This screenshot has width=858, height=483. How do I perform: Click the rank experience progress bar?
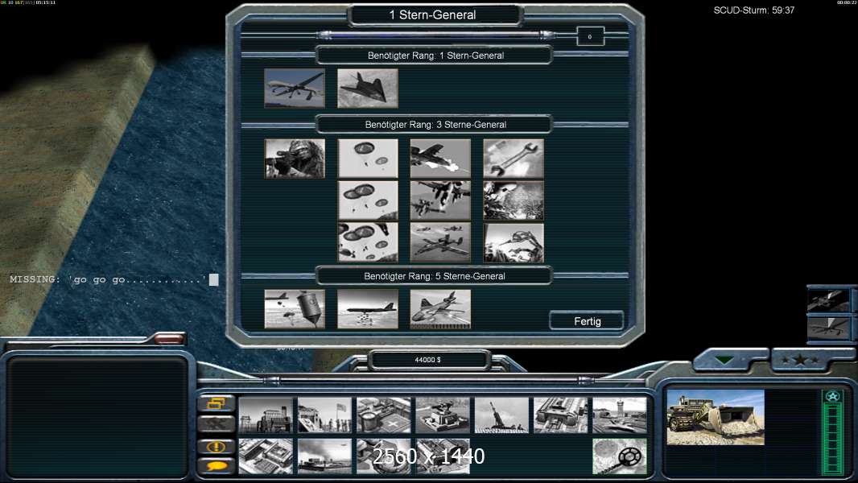436,35
